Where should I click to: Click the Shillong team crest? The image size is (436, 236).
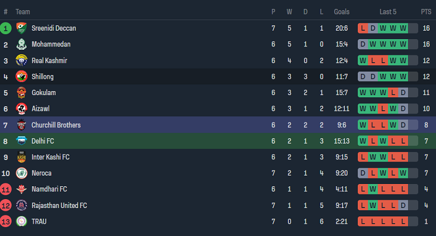coord(22,77)
